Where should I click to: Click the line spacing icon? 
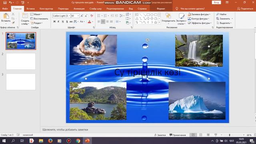tap(121, 16)
